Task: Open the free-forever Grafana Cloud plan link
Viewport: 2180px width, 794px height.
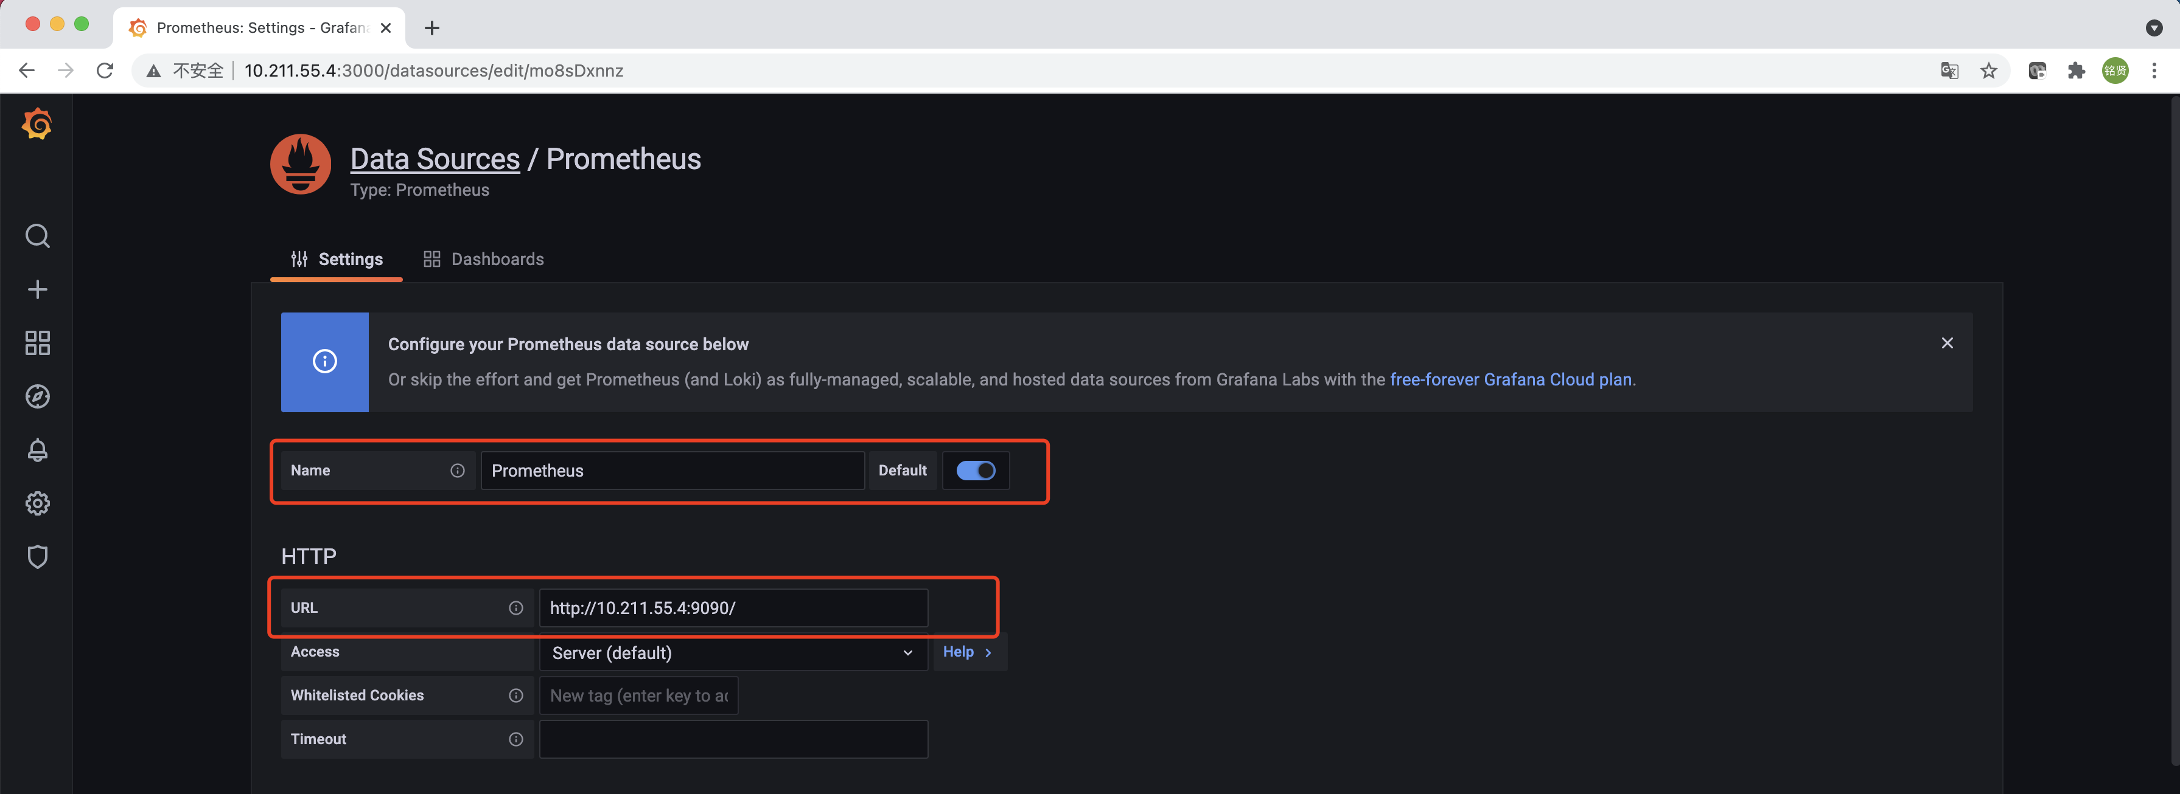Action: (x=1510, y=379)
